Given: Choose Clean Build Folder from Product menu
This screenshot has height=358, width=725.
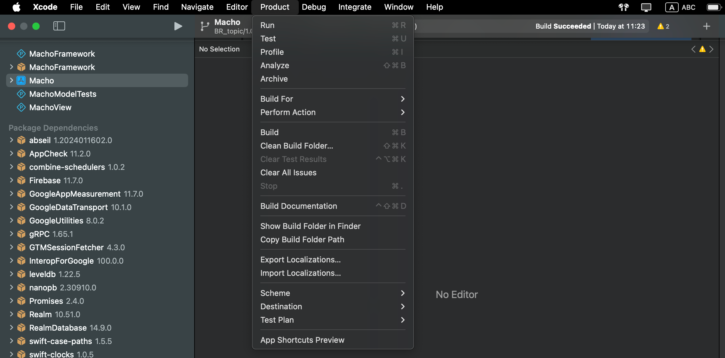Looking at the screenshot, I should pos(296,146).
